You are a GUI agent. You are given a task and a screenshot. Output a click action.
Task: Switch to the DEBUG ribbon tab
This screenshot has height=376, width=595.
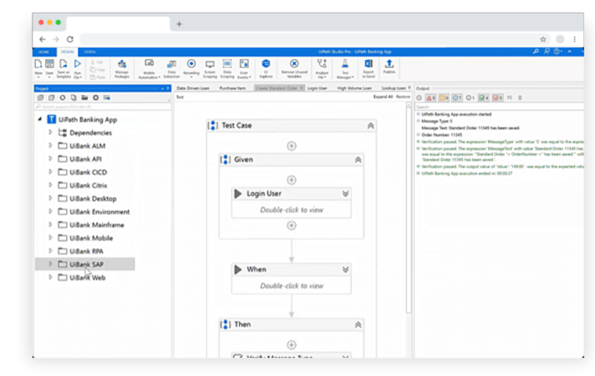90,52
